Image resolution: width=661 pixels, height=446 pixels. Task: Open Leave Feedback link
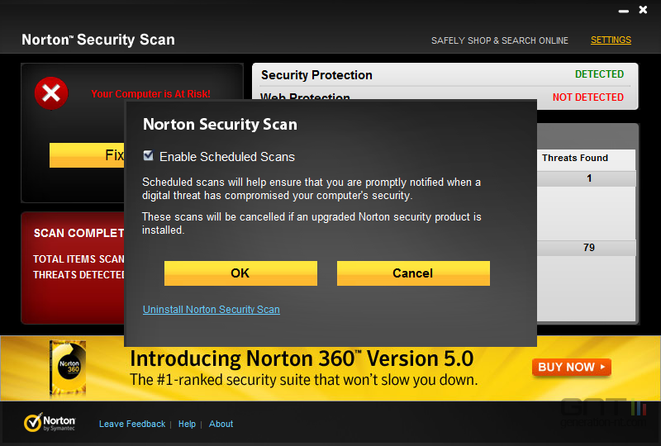[x=132, y=424]
